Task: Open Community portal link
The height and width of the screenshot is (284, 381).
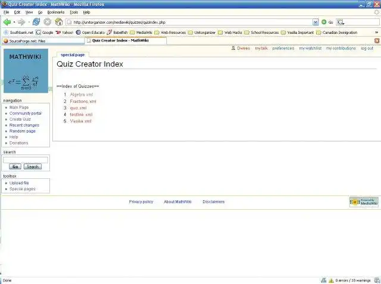Action: [x=26, y=113]
